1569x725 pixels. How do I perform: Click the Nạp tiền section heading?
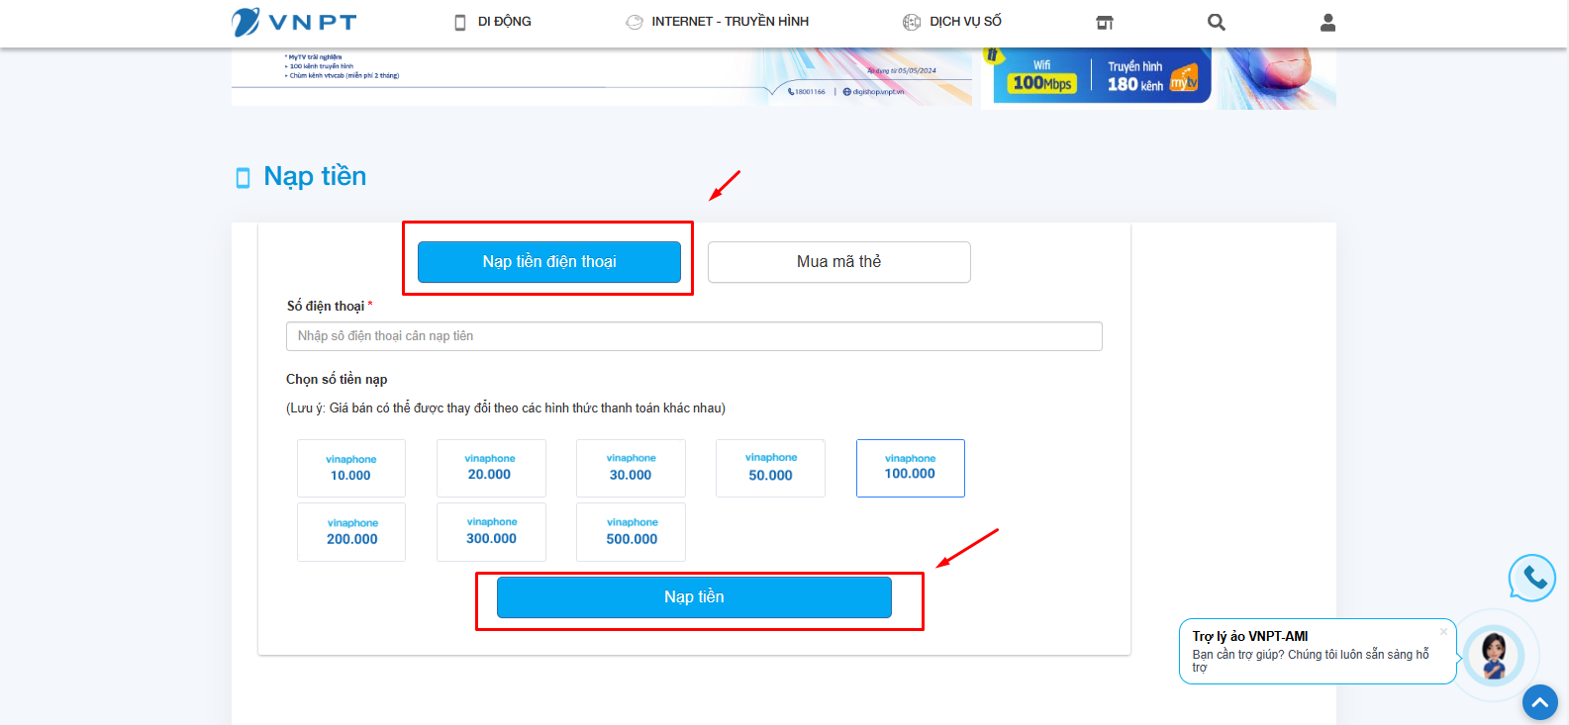coord(315,176)
